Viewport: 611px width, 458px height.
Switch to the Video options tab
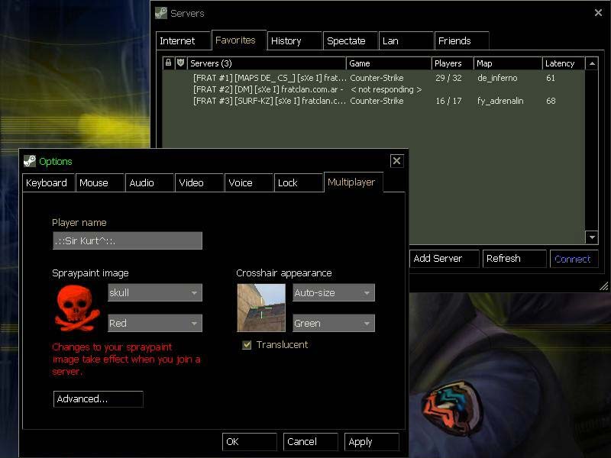point(192,183)
